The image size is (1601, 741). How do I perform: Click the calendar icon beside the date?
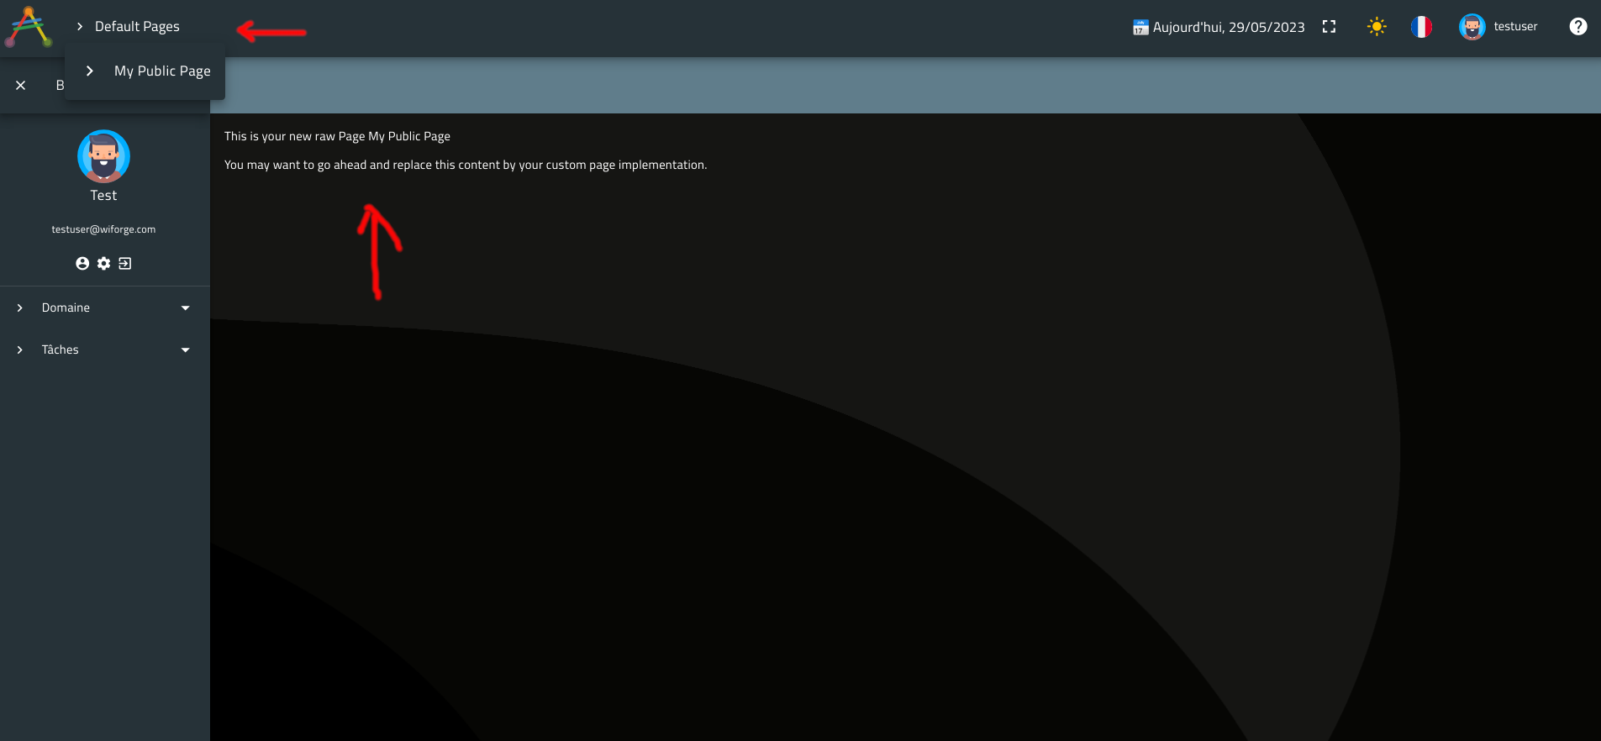pyautogui.click(x=1140, y=28)
